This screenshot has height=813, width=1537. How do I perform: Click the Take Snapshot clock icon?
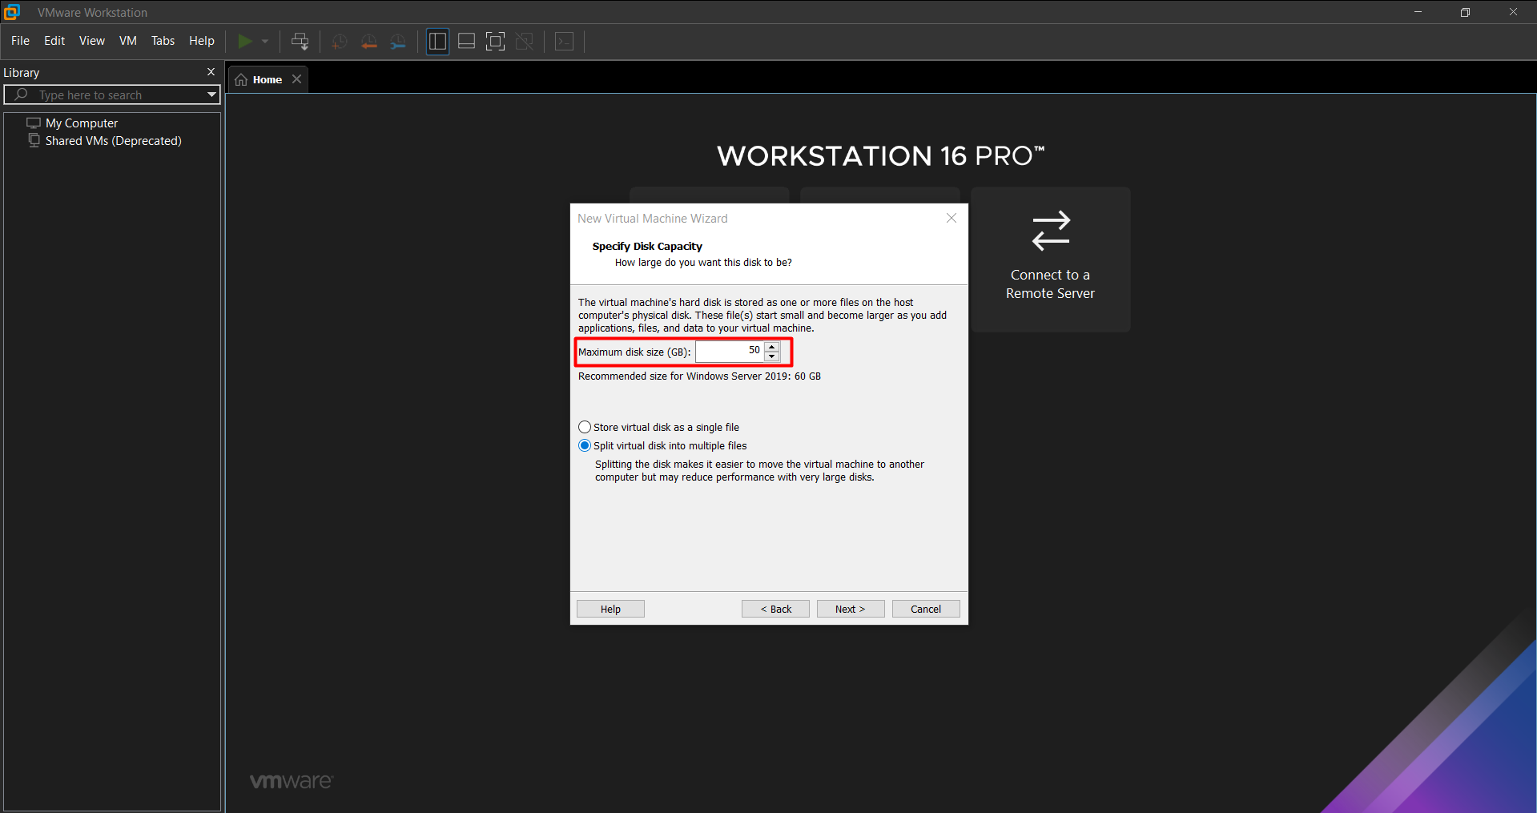(x=339, y=42)
